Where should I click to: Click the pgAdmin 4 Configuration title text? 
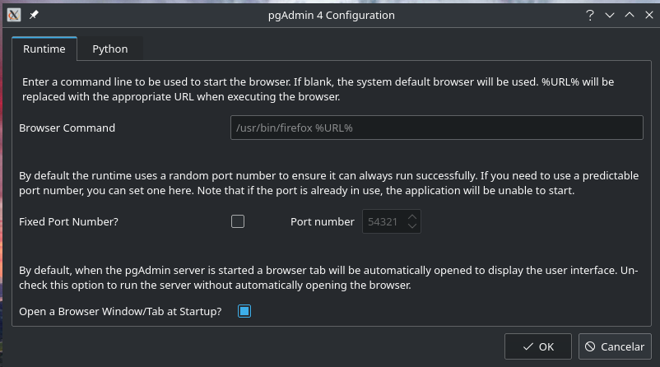(x=329, y=15)
